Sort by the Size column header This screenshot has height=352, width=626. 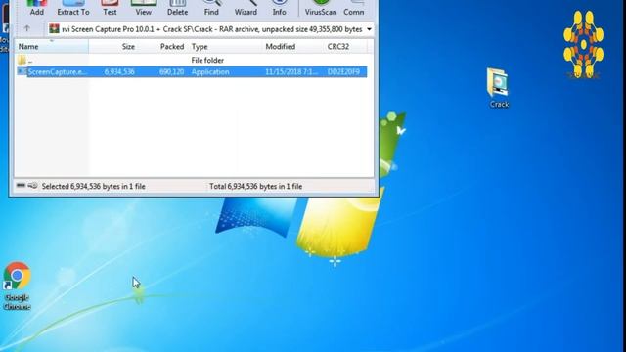[x=128, y=47]
